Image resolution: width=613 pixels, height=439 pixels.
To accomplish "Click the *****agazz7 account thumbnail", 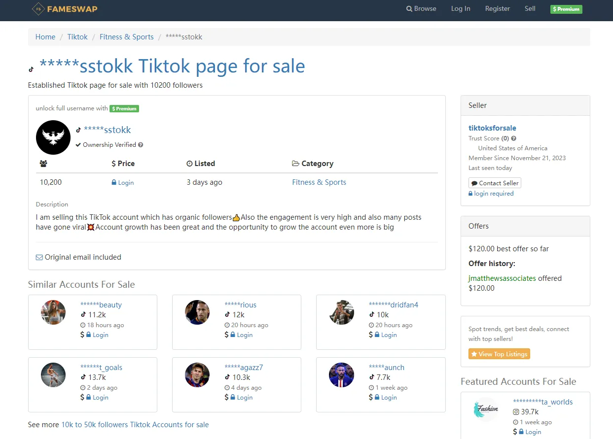I will pyautogui.click(x=197, y=375).
